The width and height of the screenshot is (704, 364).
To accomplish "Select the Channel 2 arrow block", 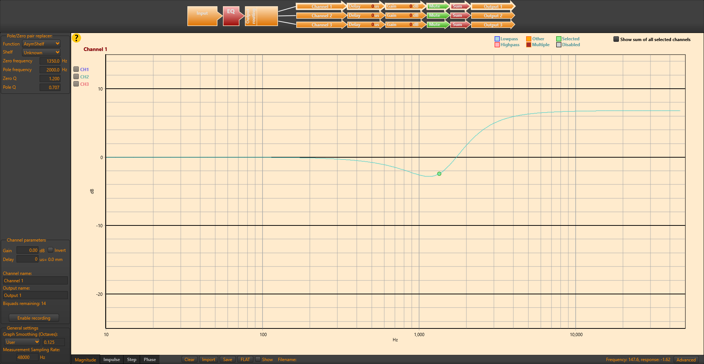I will (321, 15).
